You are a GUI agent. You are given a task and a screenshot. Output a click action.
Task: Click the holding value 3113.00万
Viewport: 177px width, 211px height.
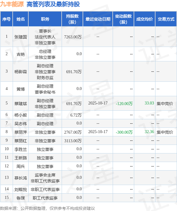pos(73,141)
